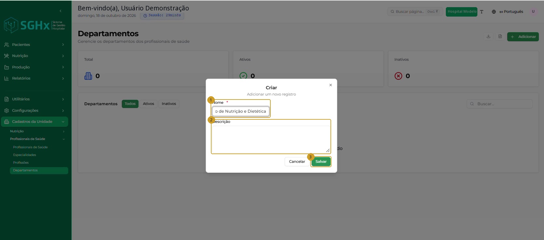
Task: Open Profissionais de Saúde sub-item page
Action: (x=30, y=147)
